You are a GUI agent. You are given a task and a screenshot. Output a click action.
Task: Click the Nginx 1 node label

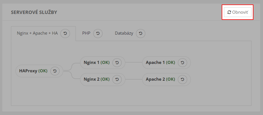click(91, 63)
